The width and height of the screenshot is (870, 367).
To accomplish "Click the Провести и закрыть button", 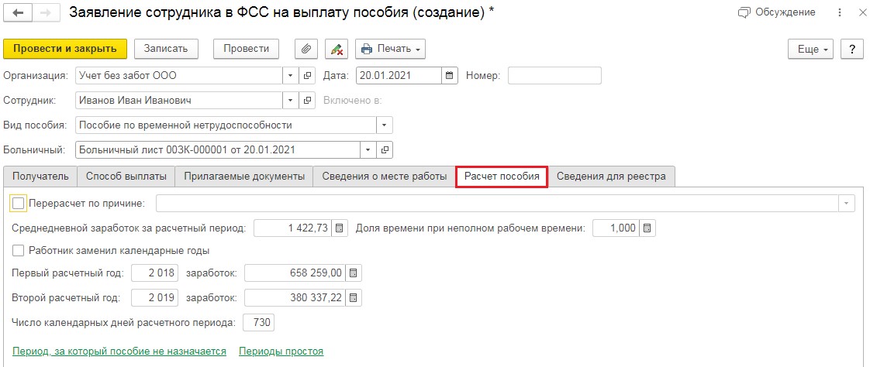I will [x=65, y=49].
